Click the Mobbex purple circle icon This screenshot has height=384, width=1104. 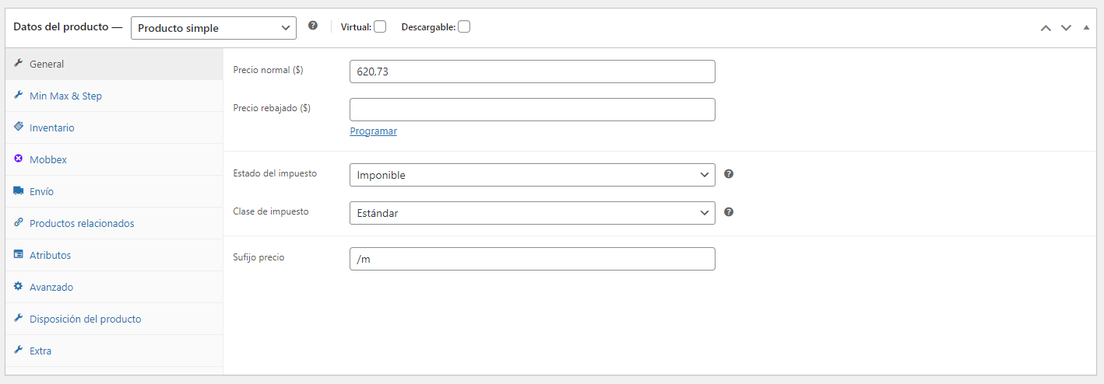coord(18,159)
